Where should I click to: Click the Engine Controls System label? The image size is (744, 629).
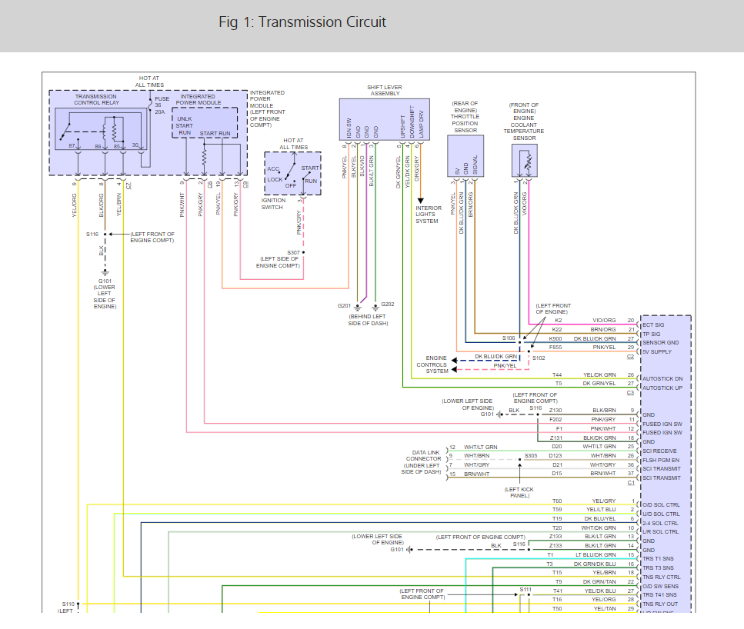[x=432, y=364]
